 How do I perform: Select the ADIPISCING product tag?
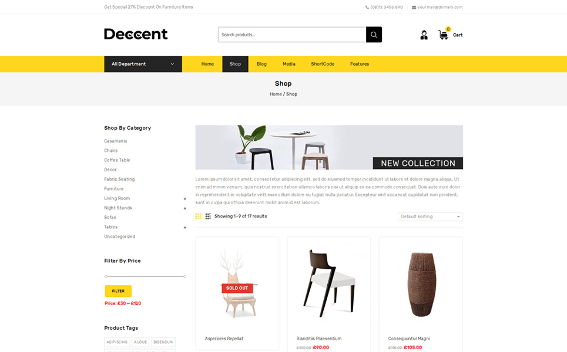point(117,342)
